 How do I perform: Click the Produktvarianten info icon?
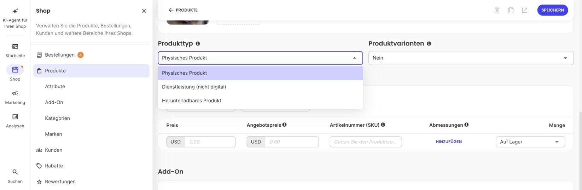click(429, 44)
